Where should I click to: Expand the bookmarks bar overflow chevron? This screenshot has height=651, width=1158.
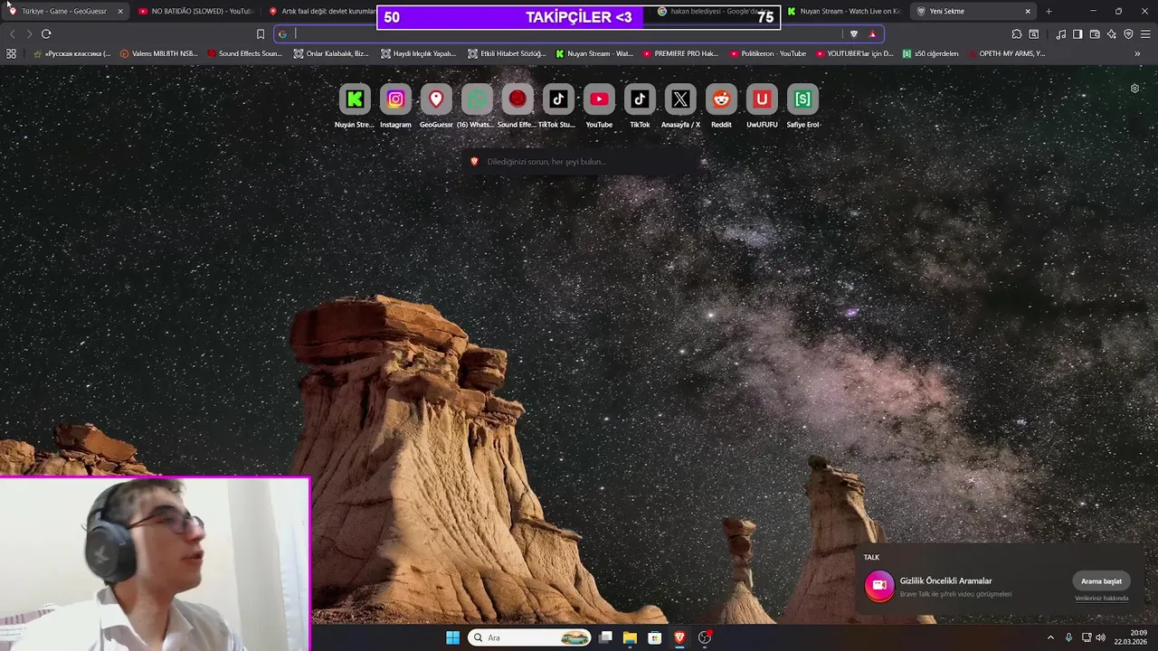1137,53
